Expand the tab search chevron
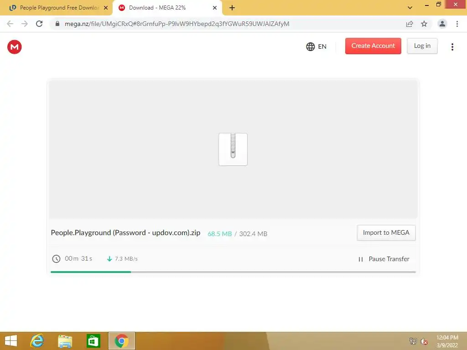467x350 pixels. (410, 8)
